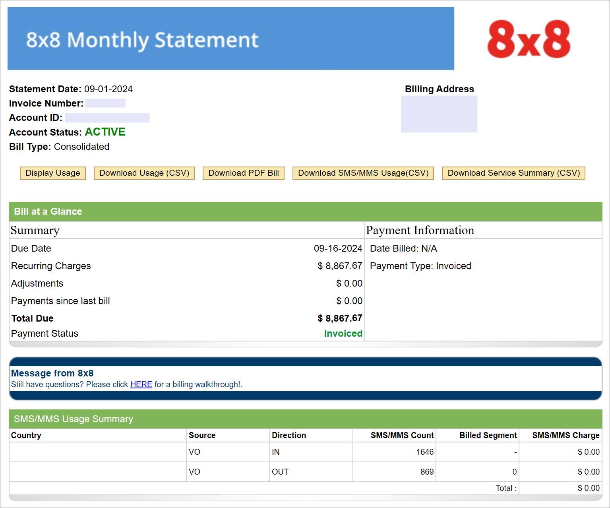The height and width of the screenshot is (508, 610).
Task: Select Payments since last bill amount
Action: pyautogui.click(x=349, y=301)
